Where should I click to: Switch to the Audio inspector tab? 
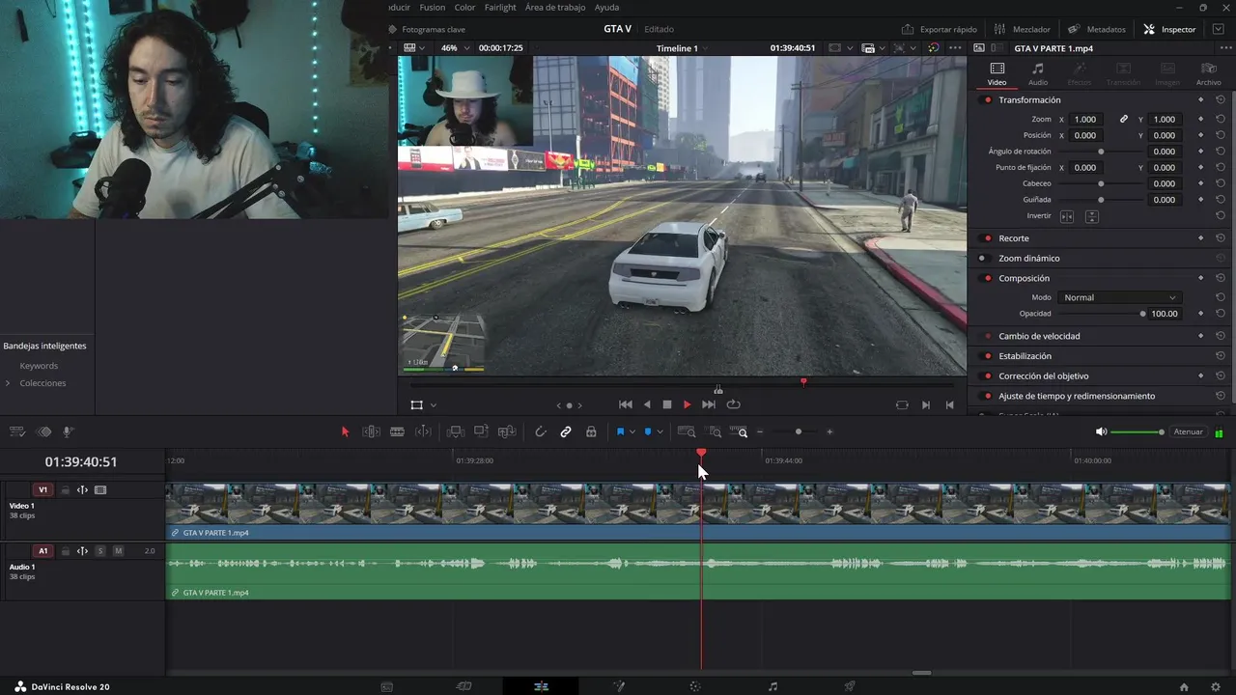coord(1038,73)
